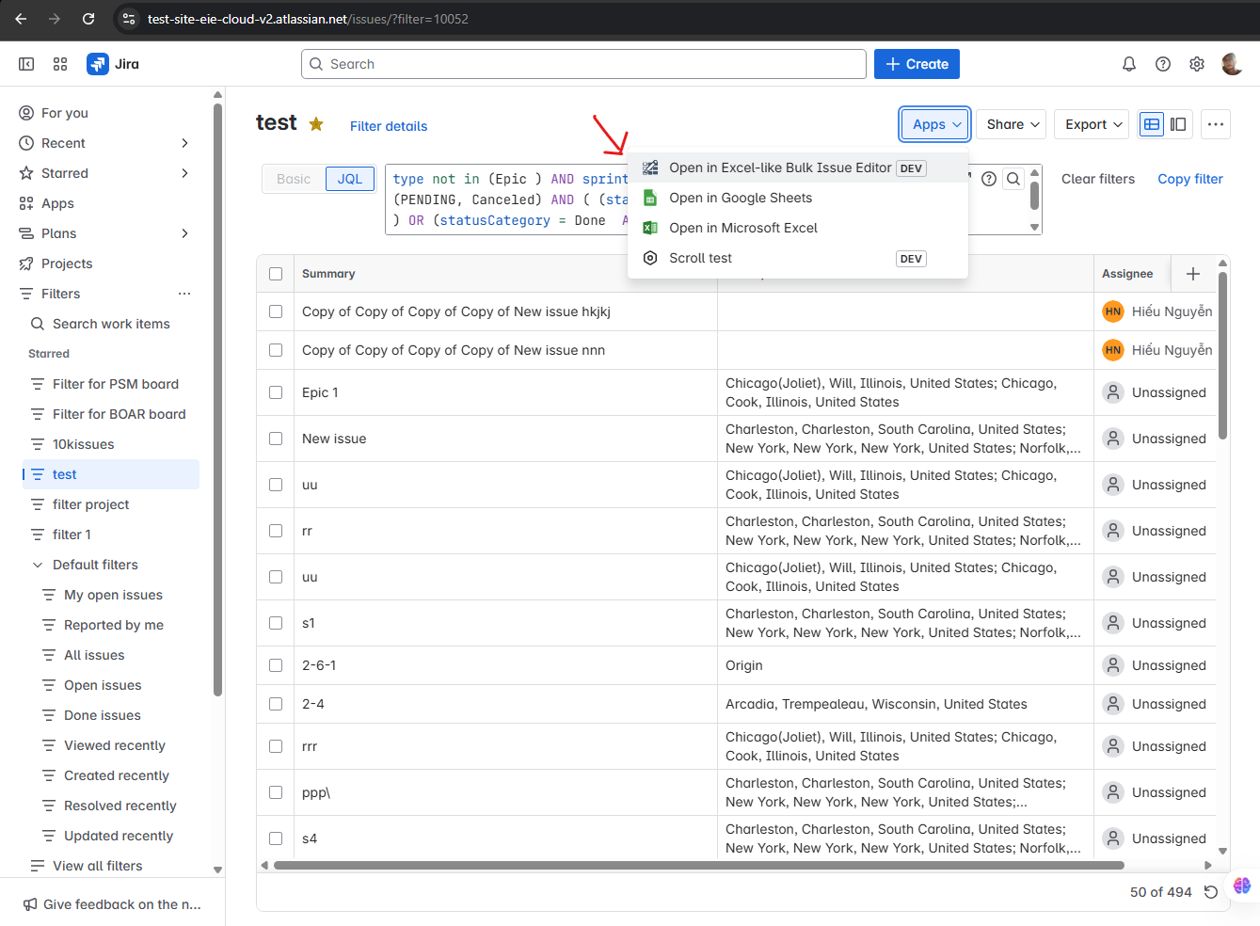This screenshot has width=1260, height=926.
Task: Open the Atlassian app switcher grid icon
Action: [60, 63]
